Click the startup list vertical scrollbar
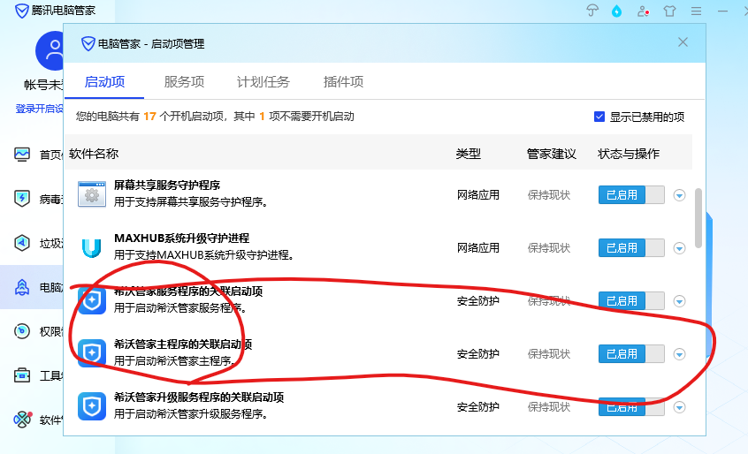 pyautogui.click(x=699, y=216)
